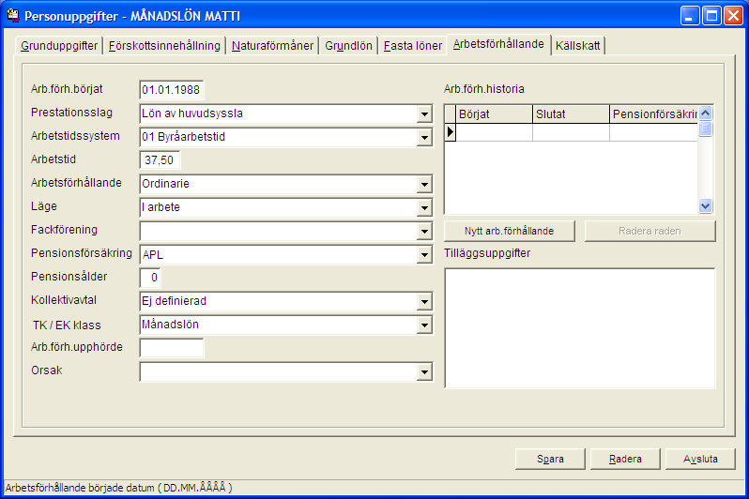
Task: Open the Fasta löner tab
Action: click(413, 46)
